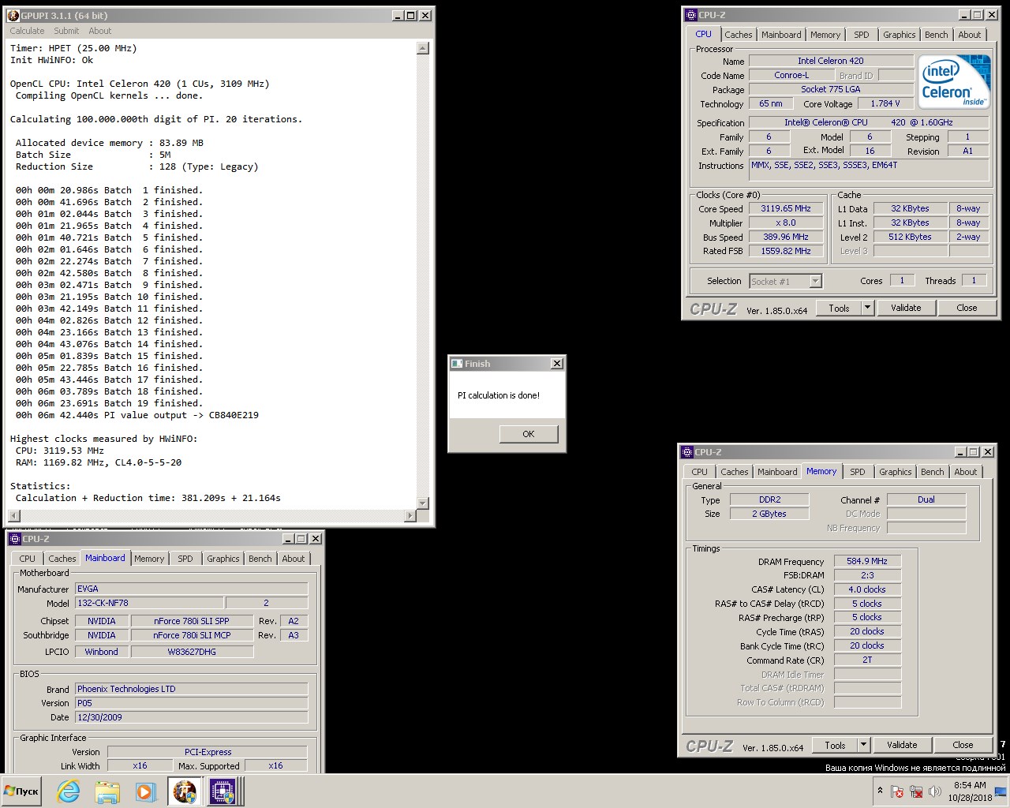Image resolution: width=1010 pixels, height=808 pixels.
Task: Switch to Mainboard tab in CPU-Z Memory window
Action: click(x=777, y=472)
